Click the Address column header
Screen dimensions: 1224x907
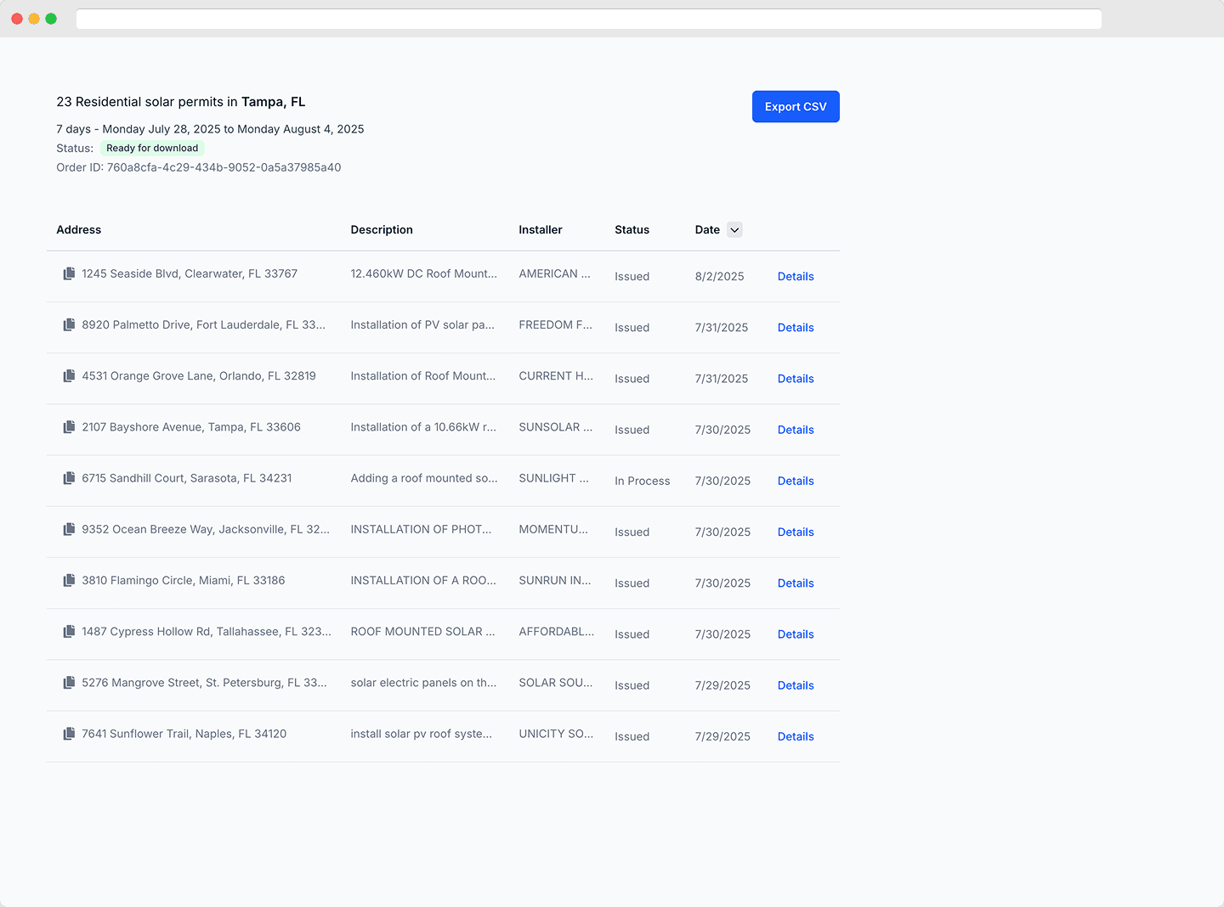tap(79, 230)
